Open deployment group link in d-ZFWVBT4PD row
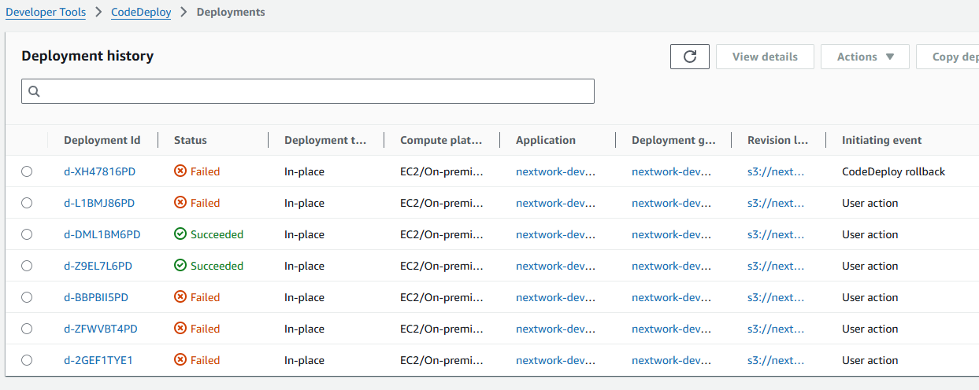The height and width of the screenshot is (390, 979). tap(671, 329)
